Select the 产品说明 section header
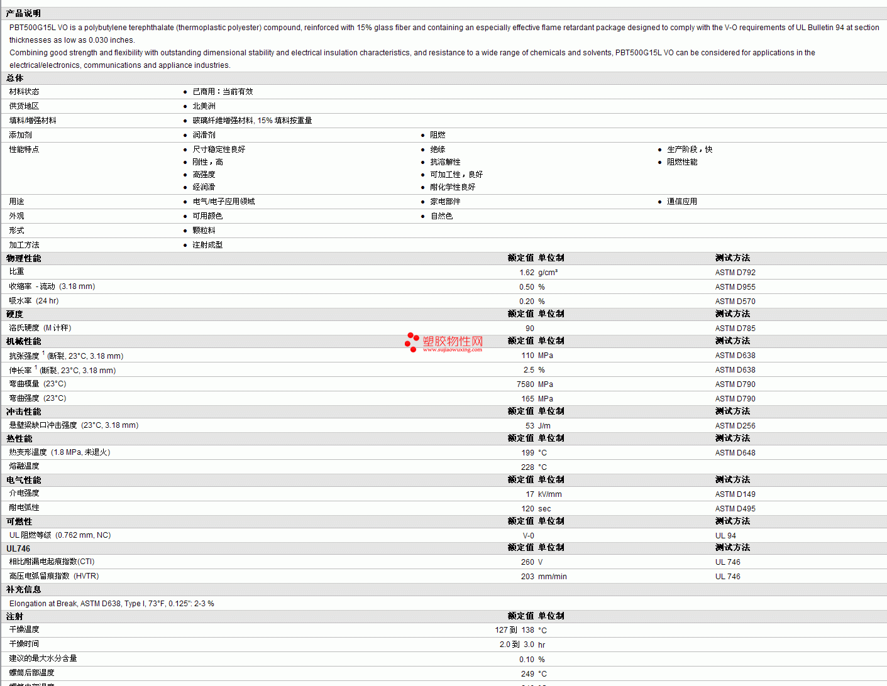 click(23, 13)
